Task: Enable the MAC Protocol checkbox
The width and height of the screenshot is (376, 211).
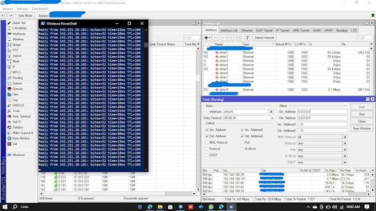Action: pos(207,143)
